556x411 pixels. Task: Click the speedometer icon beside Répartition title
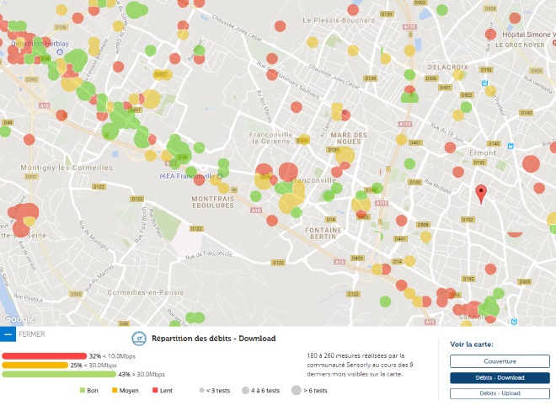click(139, 339)
